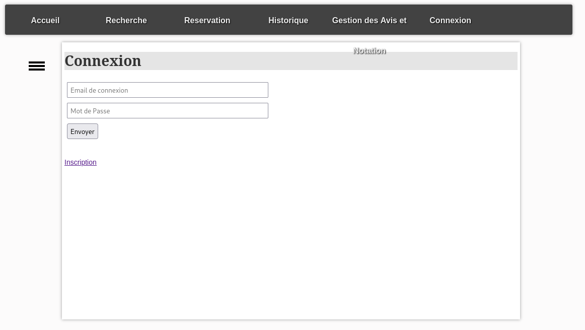The image size is (585, 330).
Task: Go to the Accueil page
Action: pos(45,20)
